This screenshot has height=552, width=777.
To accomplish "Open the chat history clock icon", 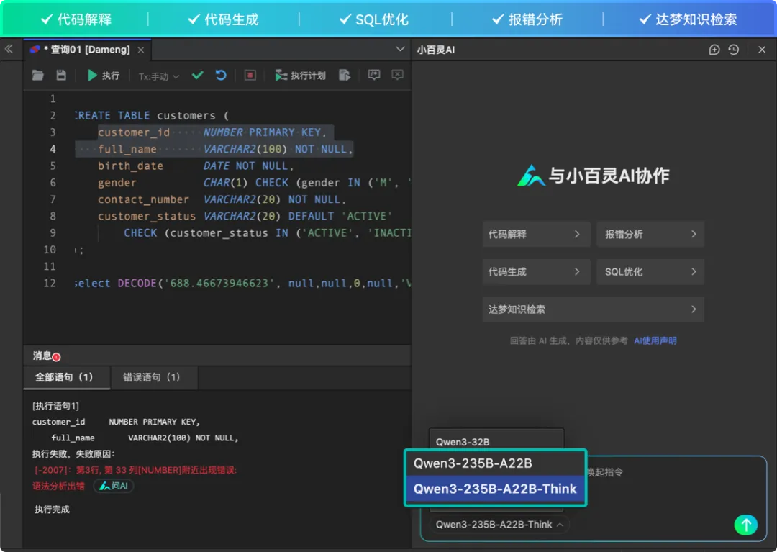I will tap(733, 50).
